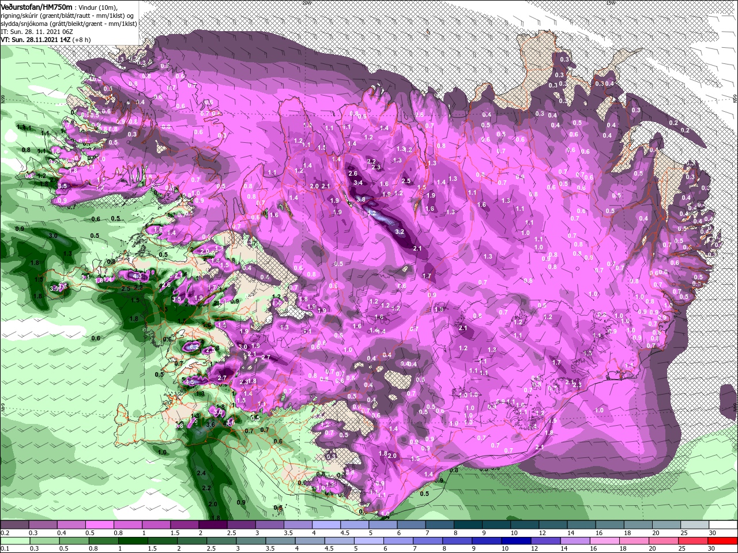Select the pale grey 25 snow legend swatch

click(695, 525)
